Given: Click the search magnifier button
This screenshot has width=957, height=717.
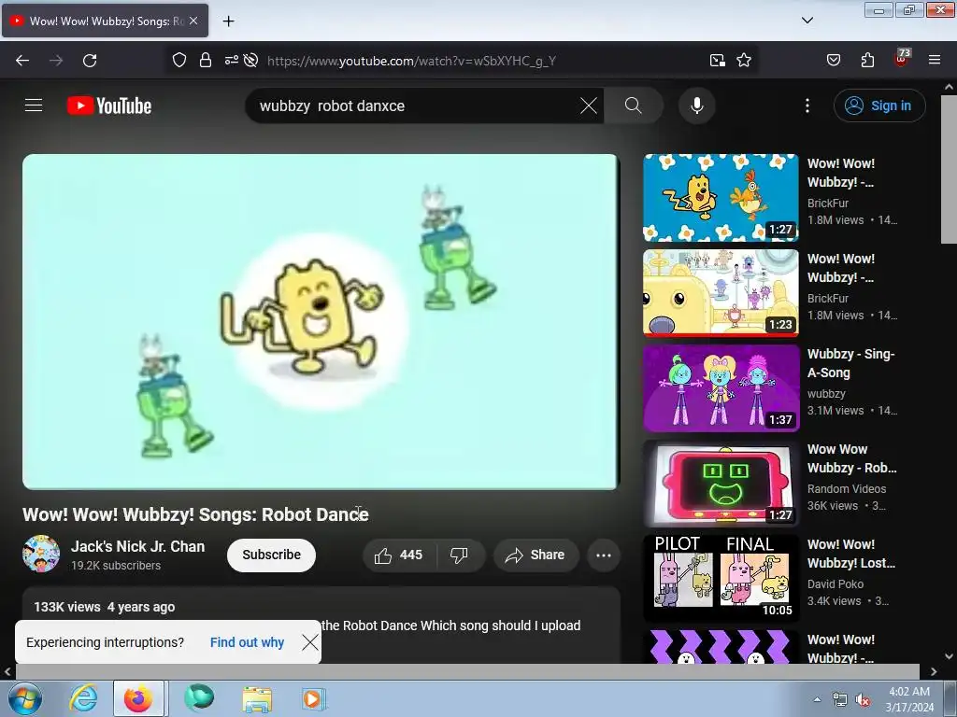Looking at the screenshot, I should click(x=634, y=105).
